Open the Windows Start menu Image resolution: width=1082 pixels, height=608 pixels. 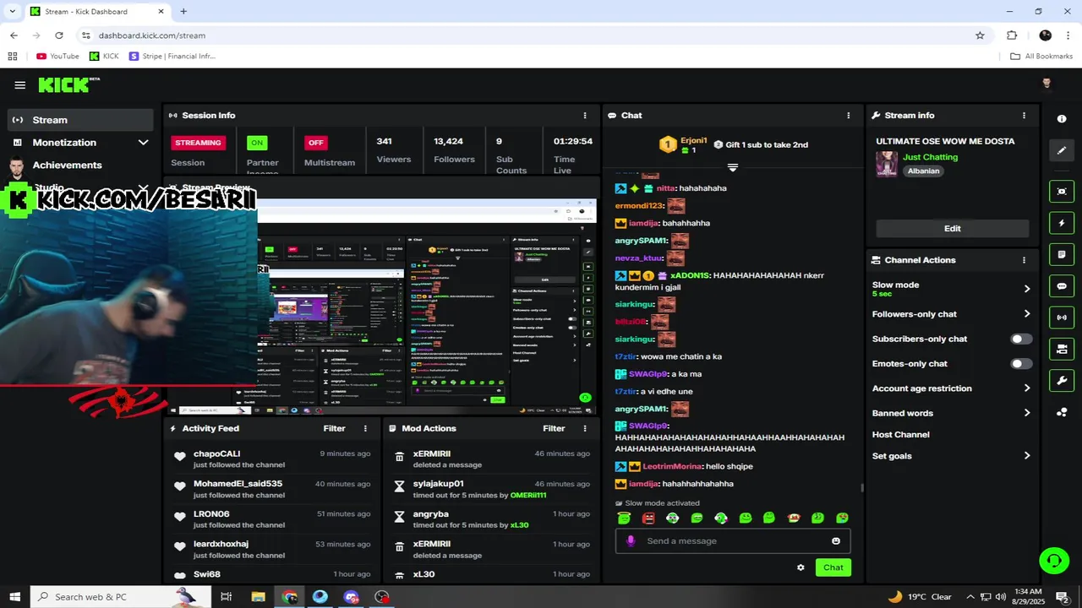(x=14, y=597)
